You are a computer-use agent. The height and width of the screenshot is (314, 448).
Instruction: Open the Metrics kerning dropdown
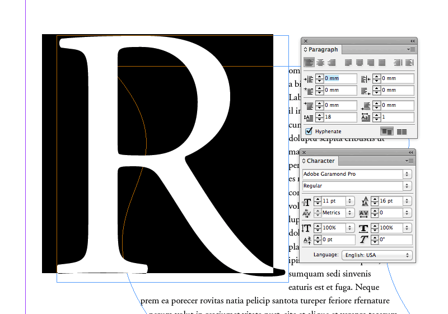point(349,213)
